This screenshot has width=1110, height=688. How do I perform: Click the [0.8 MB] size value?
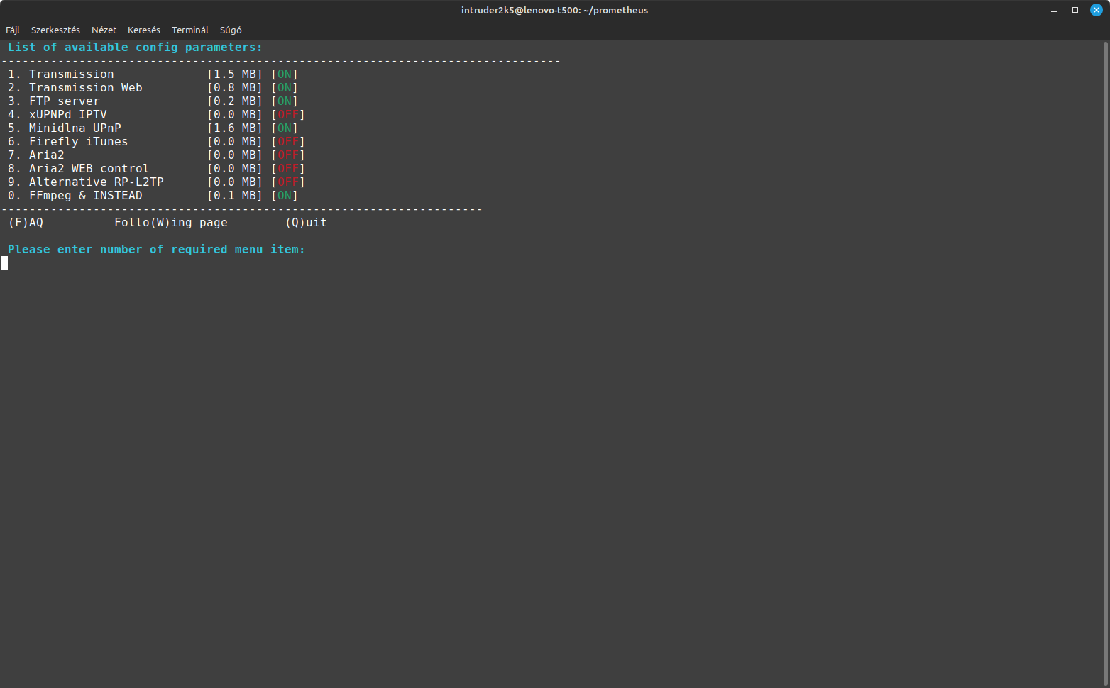coord(235,88)
